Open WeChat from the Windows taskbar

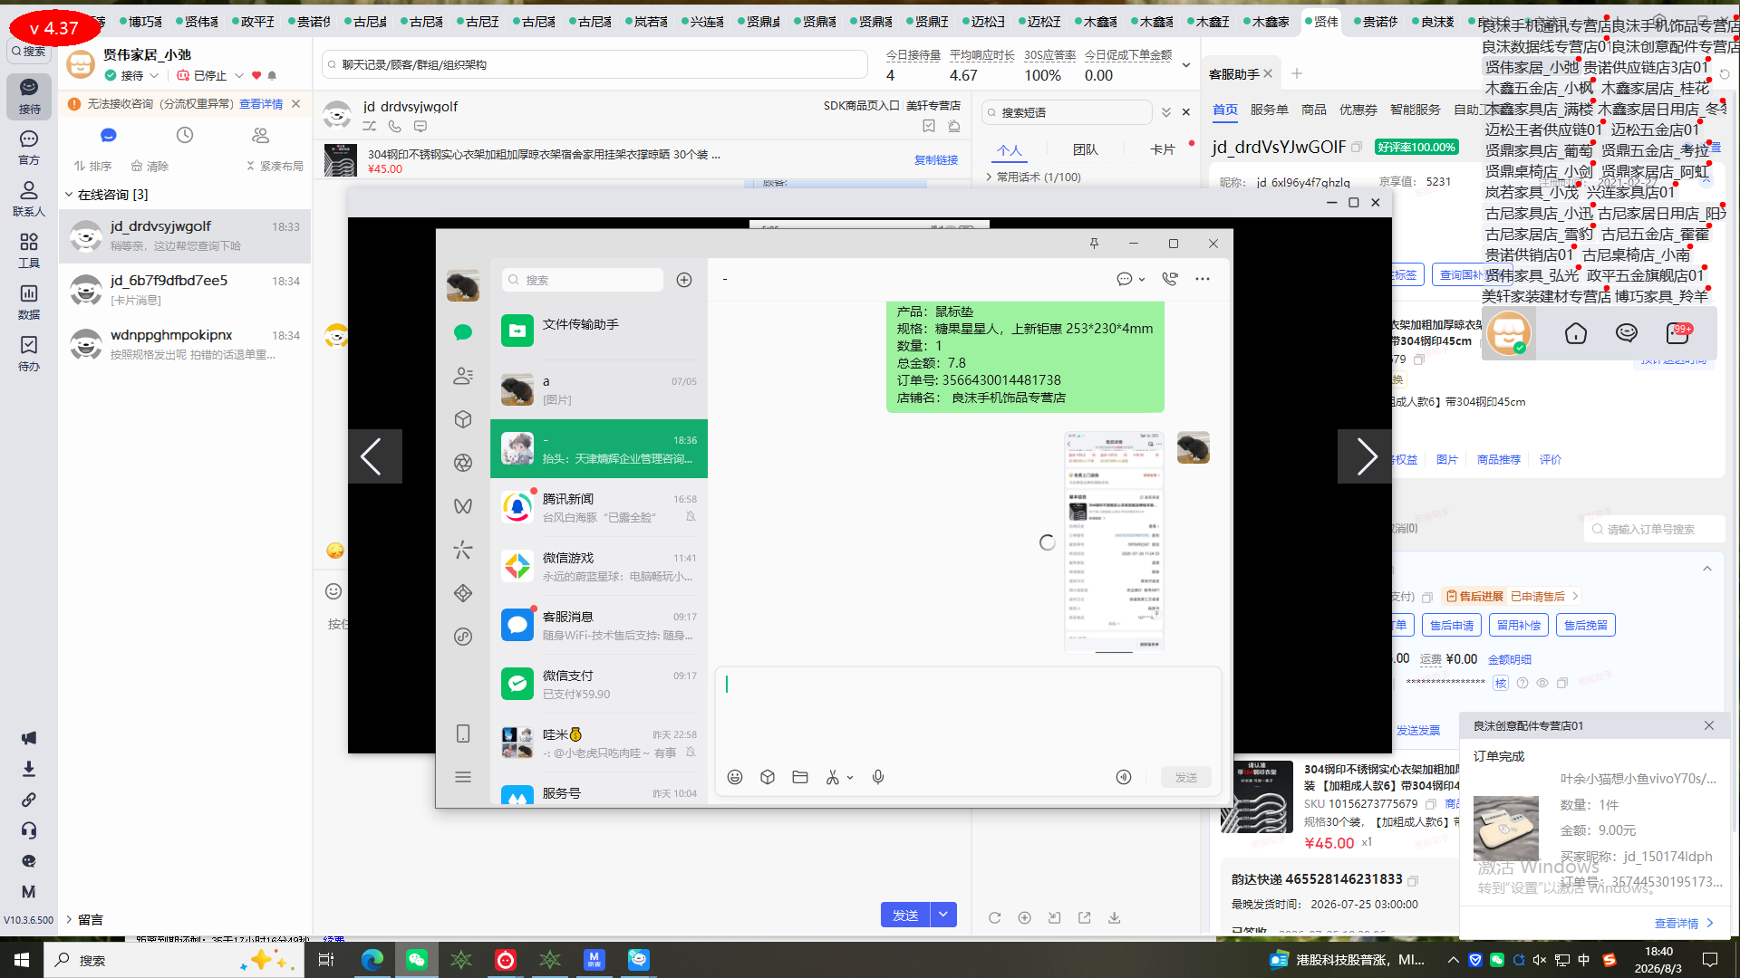click(417, 960)
